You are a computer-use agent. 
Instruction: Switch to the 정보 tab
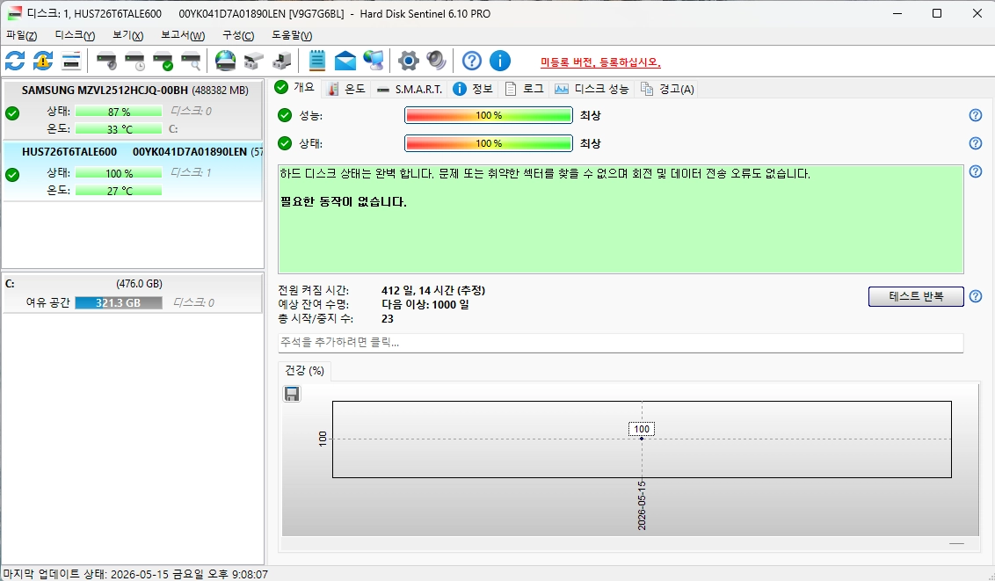473,89
